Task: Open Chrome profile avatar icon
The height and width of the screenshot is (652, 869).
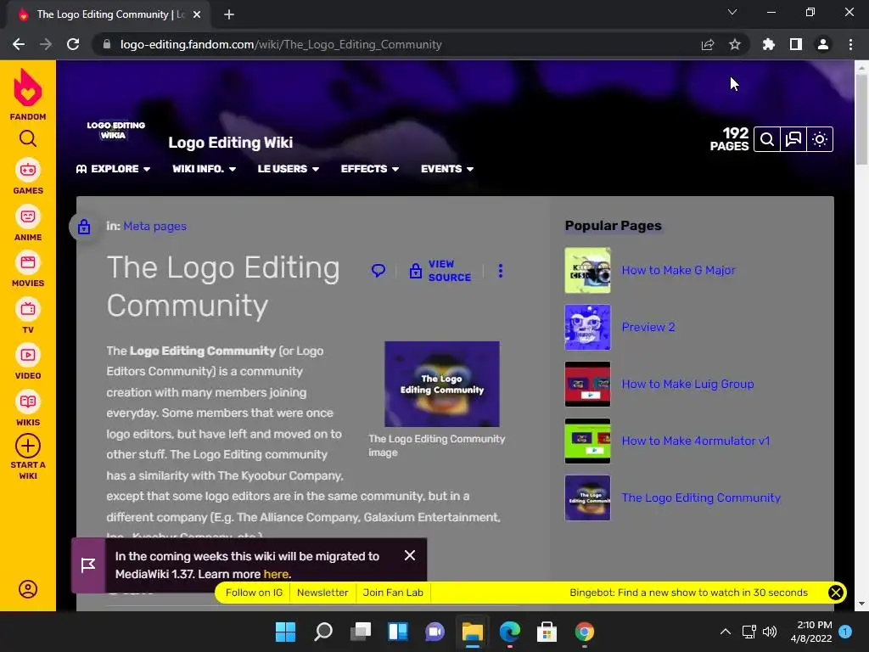Action: coord(823,44)
